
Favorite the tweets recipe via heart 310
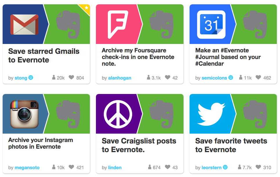(x=258, y=167)
